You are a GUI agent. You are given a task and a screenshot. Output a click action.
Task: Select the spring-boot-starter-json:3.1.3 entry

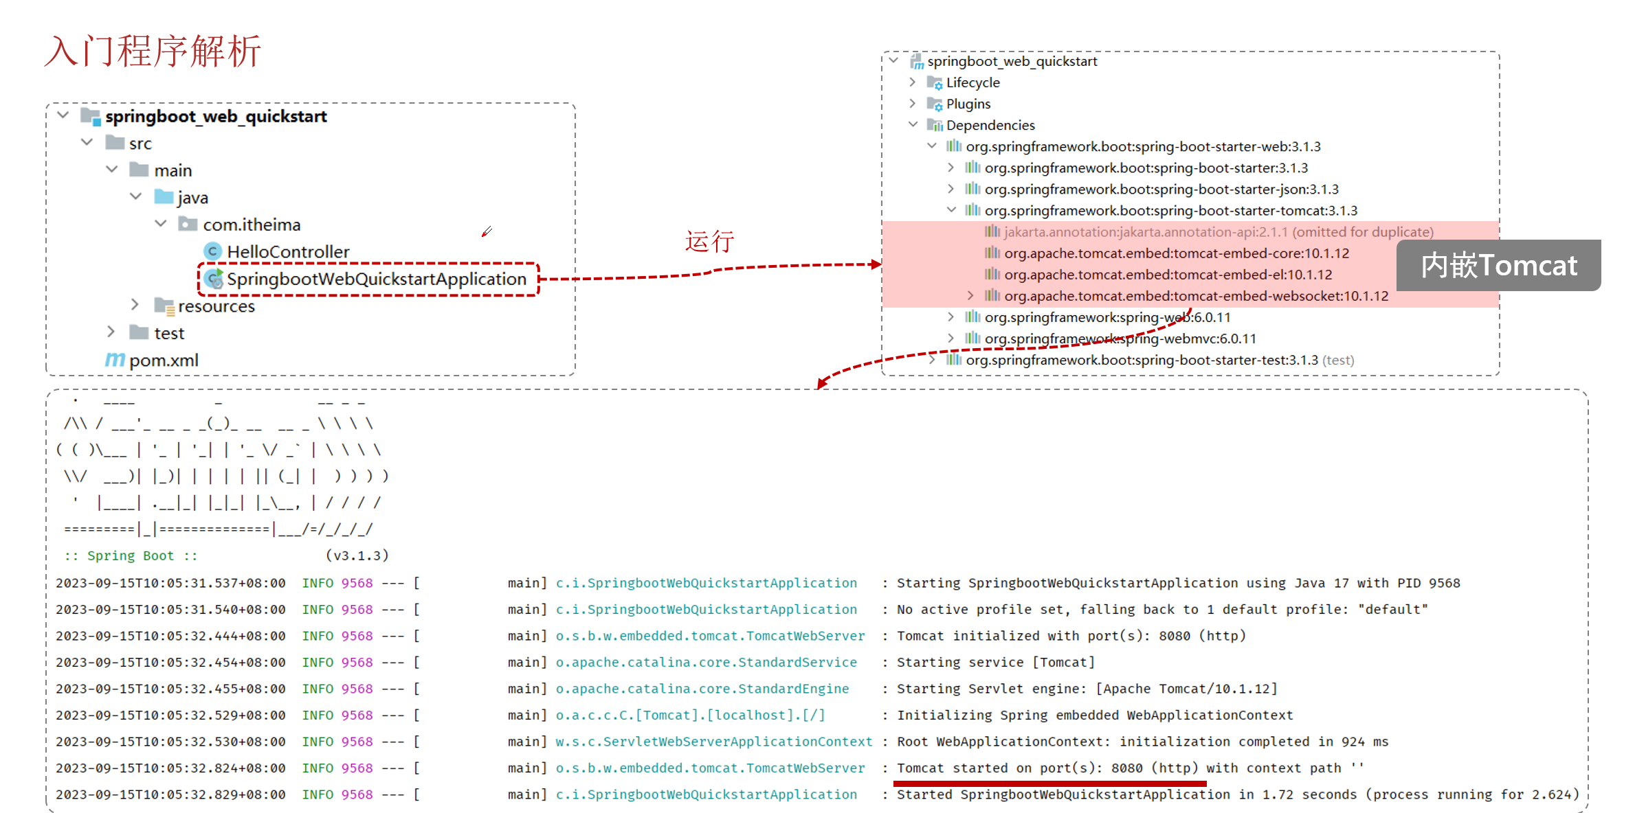1161,189
